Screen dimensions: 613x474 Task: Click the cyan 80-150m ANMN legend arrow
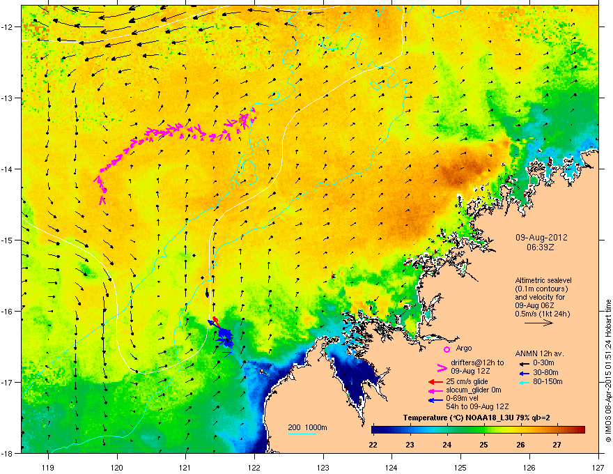pyautogui.click(x=525, y=382)
